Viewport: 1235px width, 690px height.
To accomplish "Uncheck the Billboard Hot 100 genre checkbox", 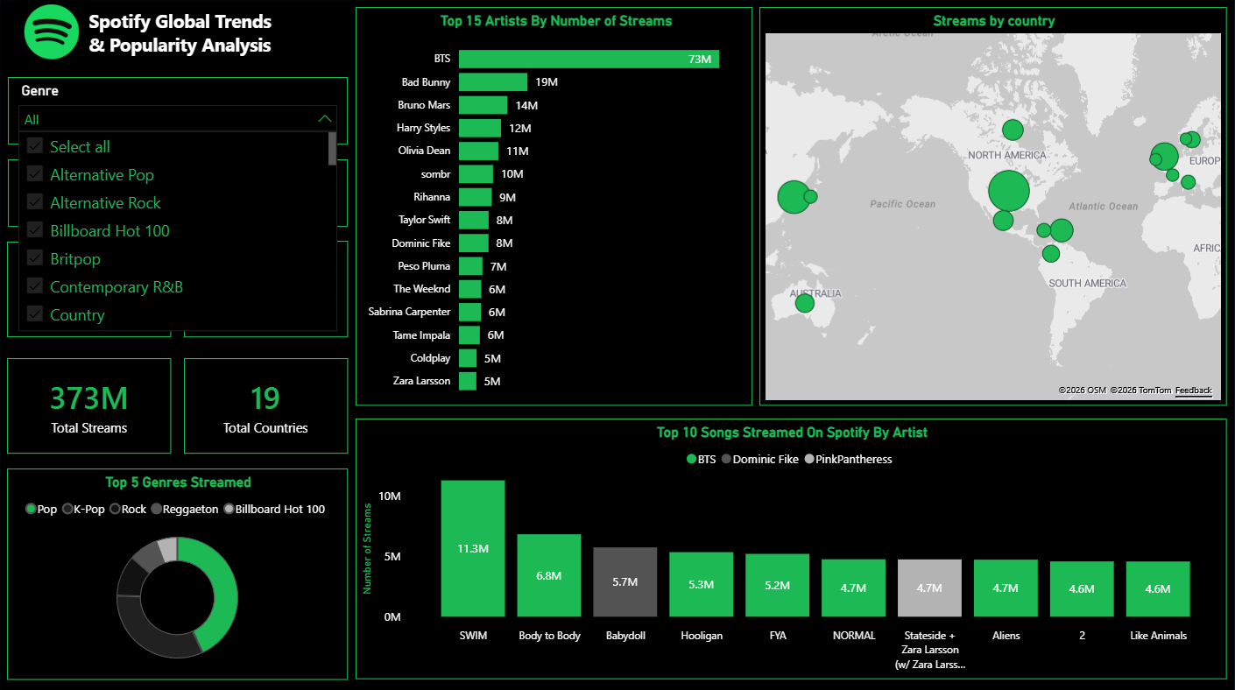I will [35, 230].
